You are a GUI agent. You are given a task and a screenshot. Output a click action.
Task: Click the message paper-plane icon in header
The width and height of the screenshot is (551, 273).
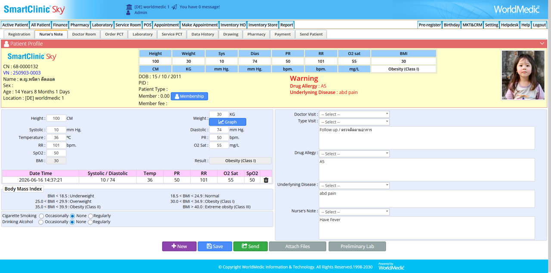coord(174,7)
